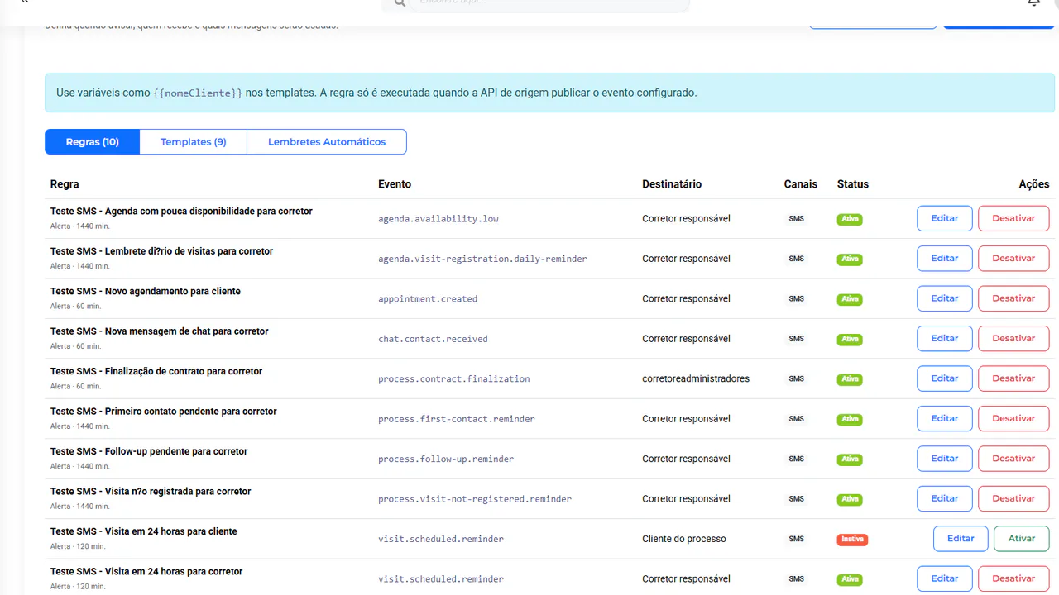Screen dimensions: 1059x595
Task: Click the Cliente do processo recipient cell
Action: click(x=684, y=539)
